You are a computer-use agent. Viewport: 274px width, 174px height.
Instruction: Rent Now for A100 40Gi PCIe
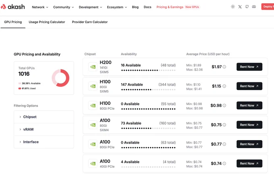249,164
